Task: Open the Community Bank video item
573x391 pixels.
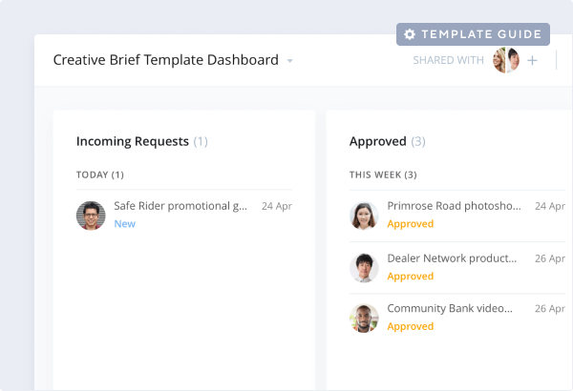Action: (x=450, y=309)
